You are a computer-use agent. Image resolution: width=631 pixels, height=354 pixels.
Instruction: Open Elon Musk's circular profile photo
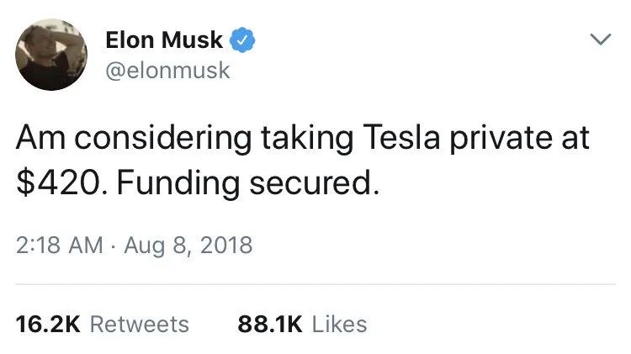[x=51, y=55]
